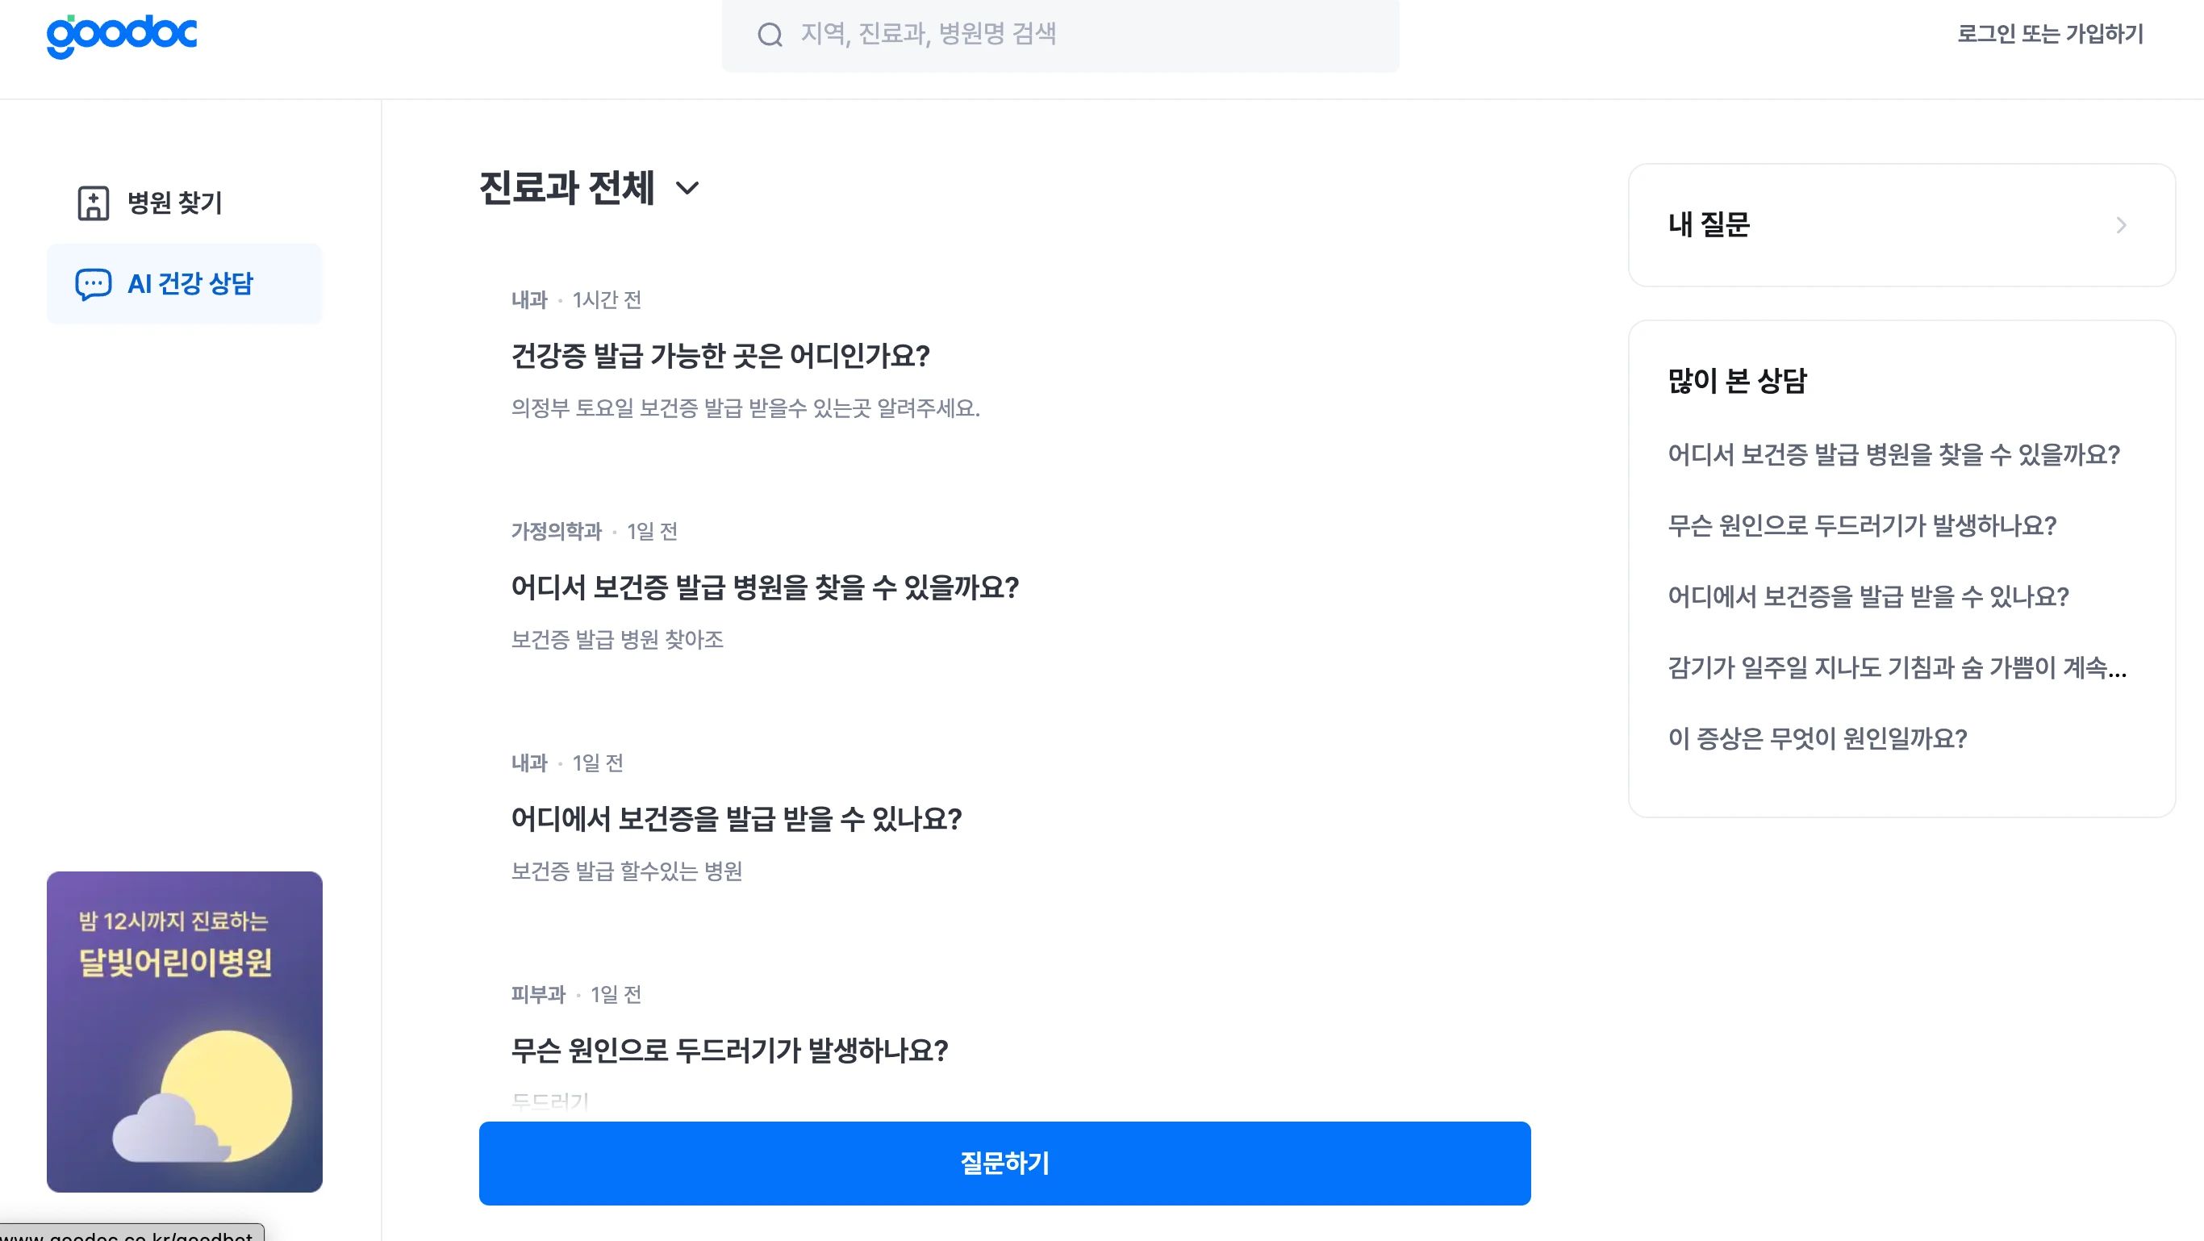The image size is (2204, 1241).
Task: Open question 어디서 보건증 발급 병원을 찾을 수 있을까요? in list
Action: coord(765,588)
